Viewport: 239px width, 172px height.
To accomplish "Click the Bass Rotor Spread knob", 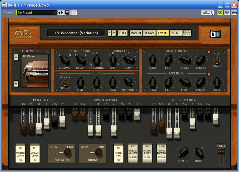I will [201, 82].
